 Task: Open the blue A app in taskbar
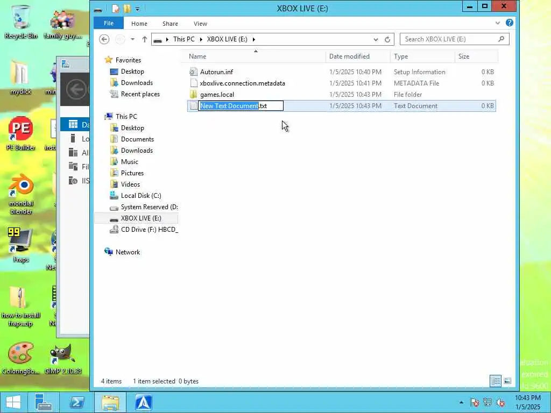(x=143, y=402)
